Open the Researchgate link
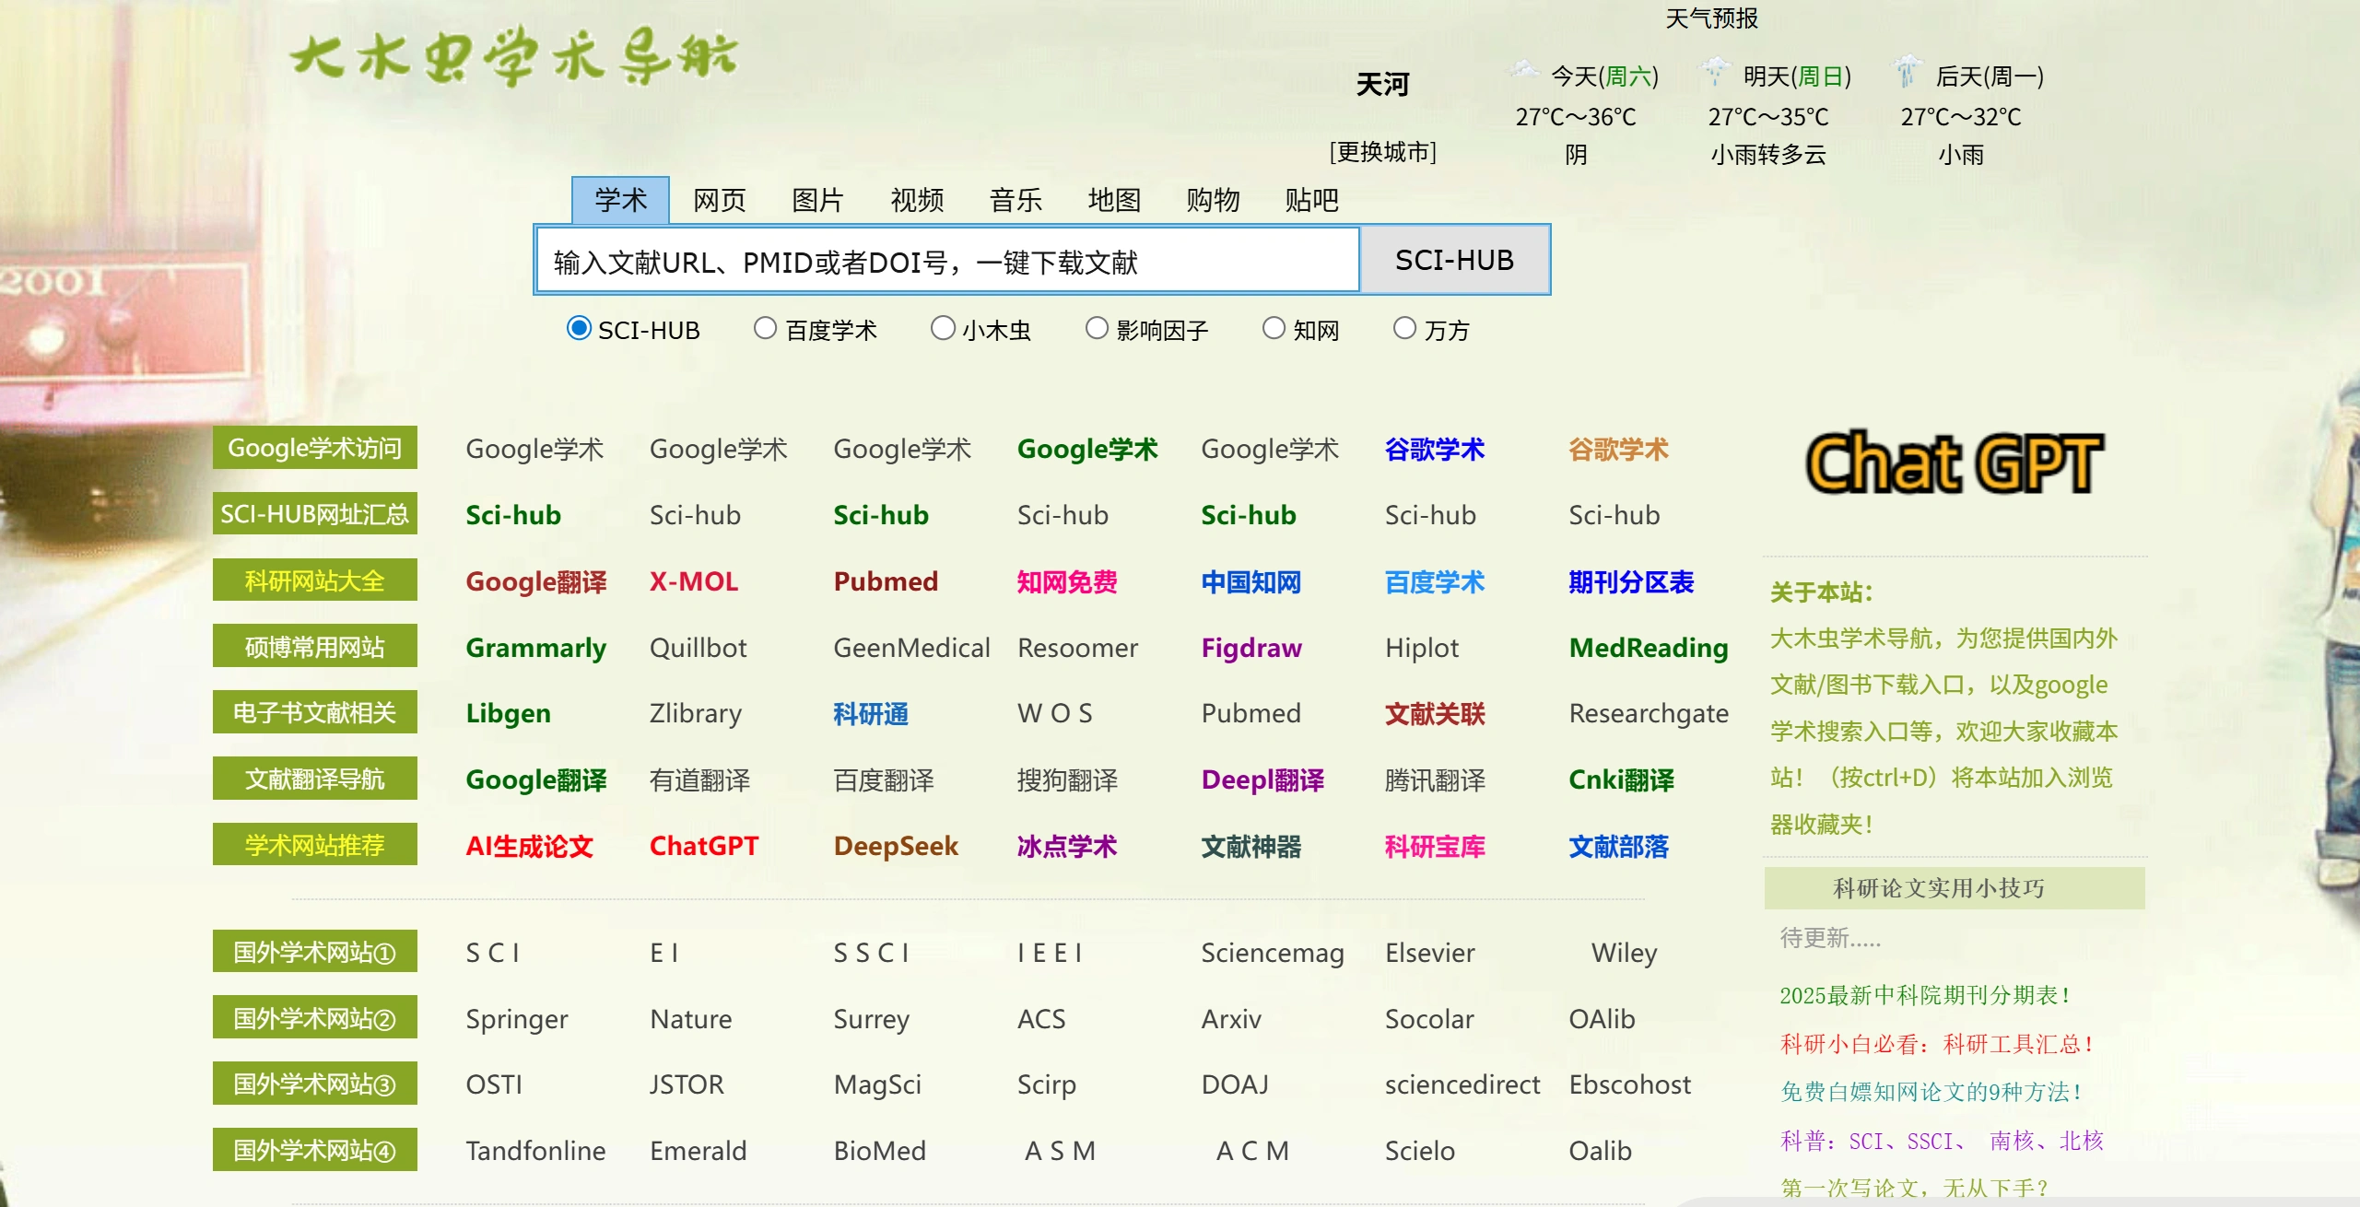2360x1207 pixels. pyautogui.click(x=1649, y=713)
